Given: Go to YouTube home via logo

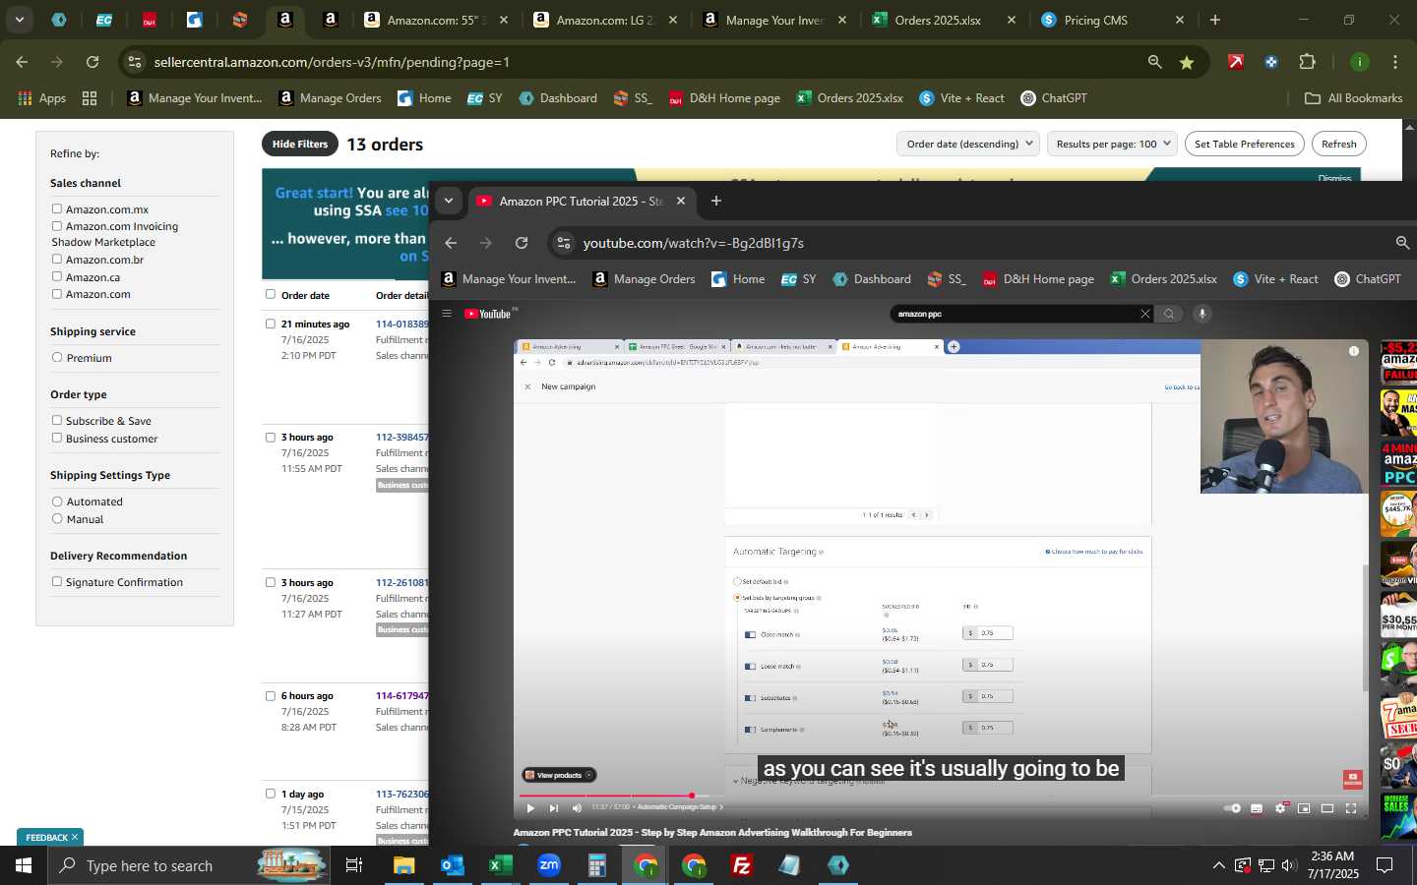Looking at the screenshot, I should click(x=489, y=314).
